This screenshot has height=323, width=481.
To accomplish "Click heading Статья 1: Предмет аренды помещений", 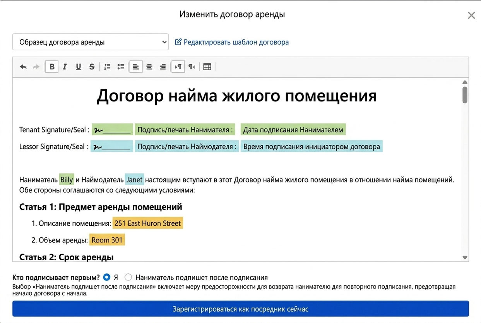I will pos(101,207).
